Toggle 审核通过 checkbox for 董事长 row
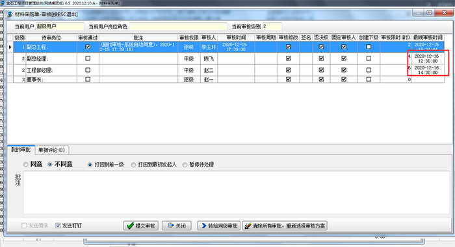Screen dimensions: 455x247 tap(88, 79)
